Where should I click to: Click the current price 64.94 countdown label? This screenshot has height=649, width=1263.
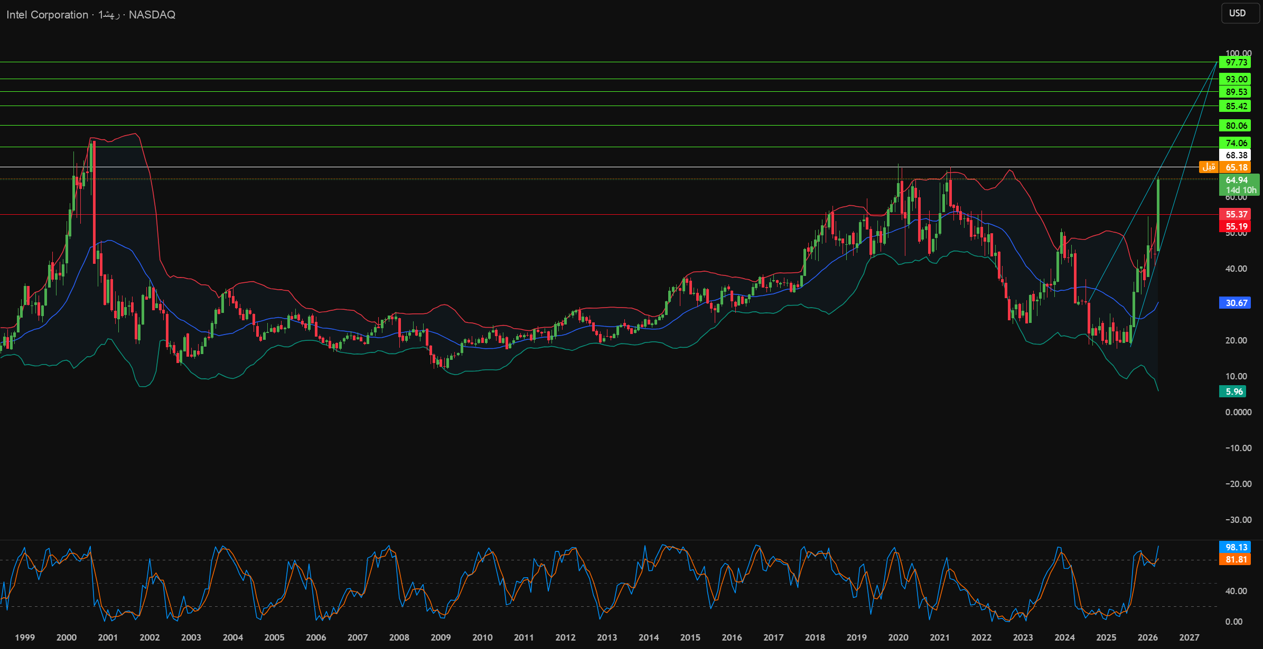(1239, 185)
